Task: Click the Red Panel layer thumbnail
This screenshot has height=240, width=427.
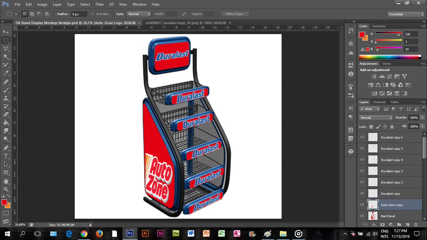Action: tap(373, 216)
